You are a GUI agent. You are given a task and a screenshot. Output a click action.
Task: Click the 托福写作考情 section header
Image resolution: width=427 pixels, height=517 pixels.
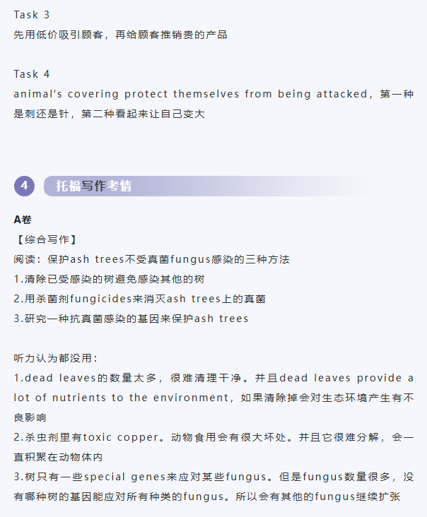(x=94, y=186)
